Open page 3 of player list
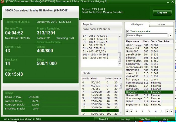Image resolution: width=176 pixels, height=122 pixels. click(149, 111)
